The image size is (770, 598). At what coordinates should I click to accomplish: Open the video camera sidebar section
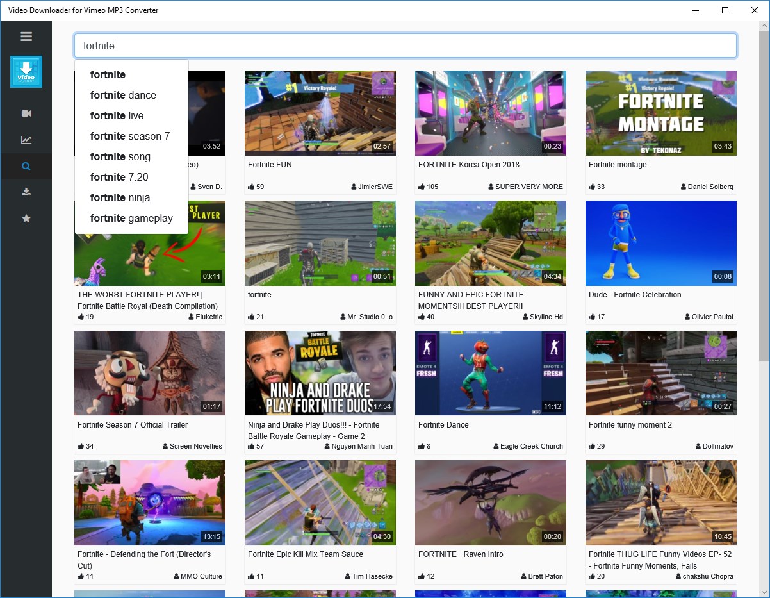click(26, 113)
